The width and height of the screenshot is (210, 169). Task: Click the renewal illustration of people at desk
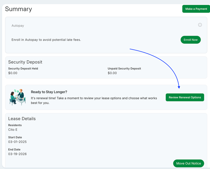(18, 97)
